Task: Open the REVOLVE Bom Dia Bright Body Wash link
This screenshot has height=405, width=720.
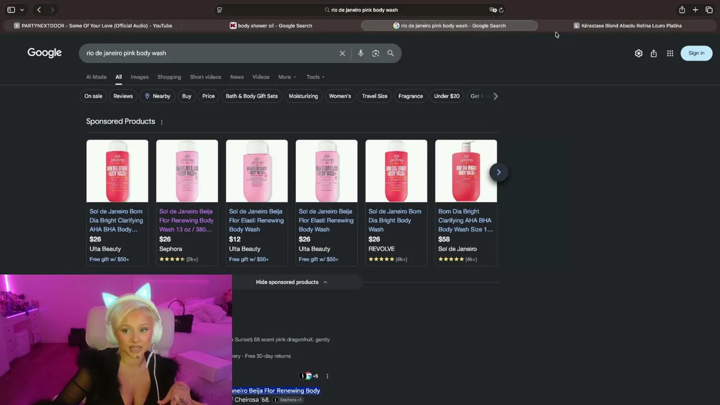Action: (x=396, y=220)
